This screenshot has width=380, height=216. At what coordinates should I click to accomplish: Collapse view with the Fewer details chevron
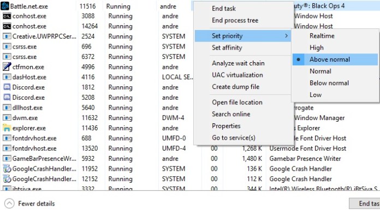pyautogui.click(x=9, y=203)
